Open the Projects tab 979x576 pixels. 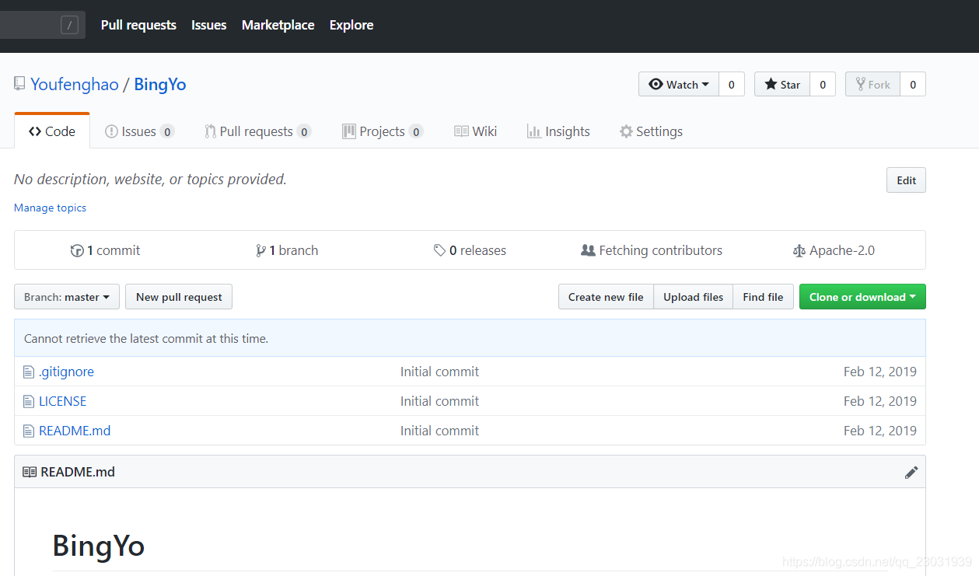pyautogui.click(x=383, y=131)
